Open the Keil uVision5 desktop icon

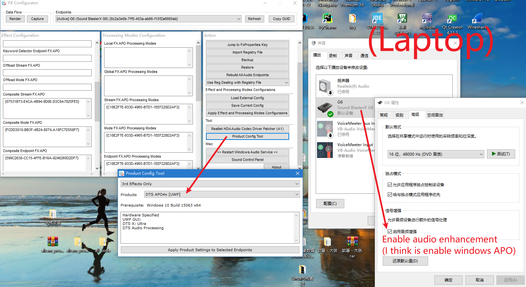[x=402, y=19]
